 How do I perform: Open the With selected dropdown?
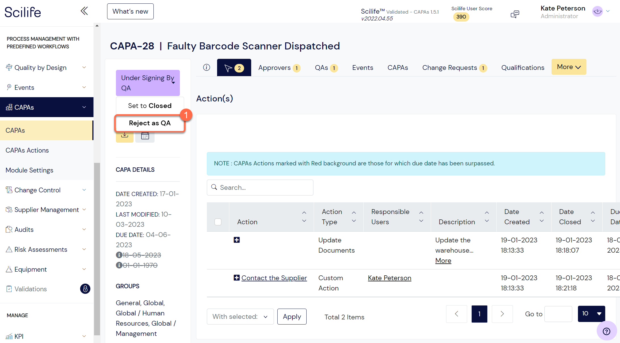point(240,317)
